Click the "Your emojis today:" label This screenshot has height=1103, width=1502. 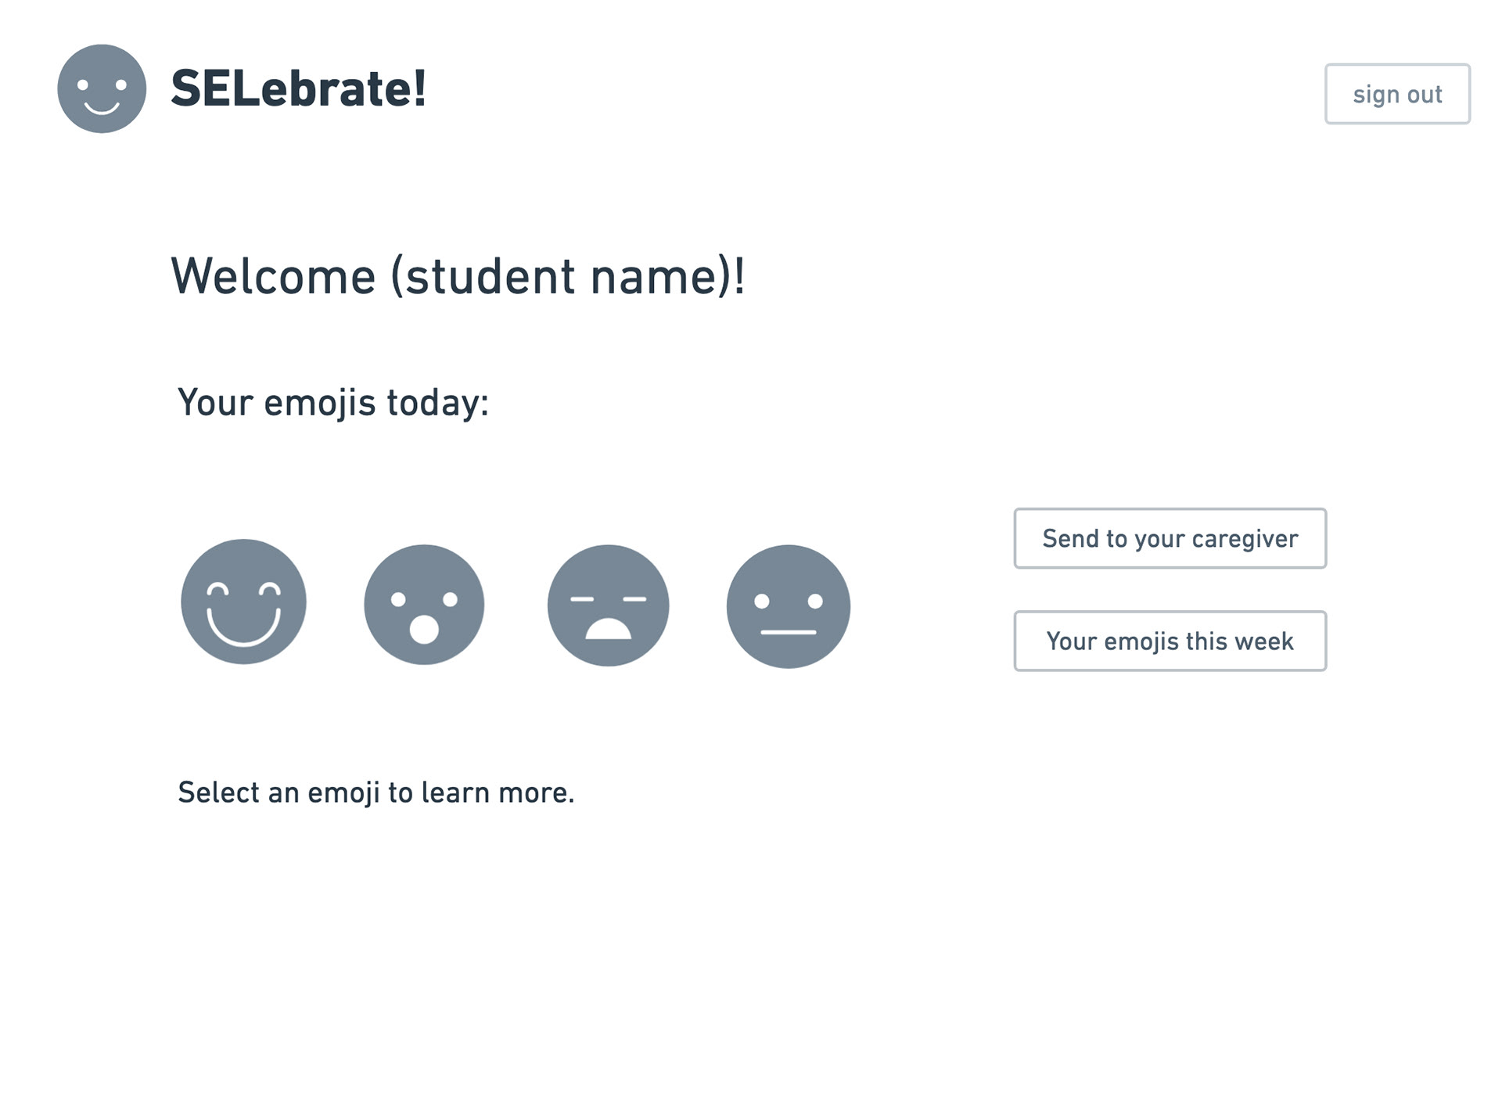coord(333,402)
